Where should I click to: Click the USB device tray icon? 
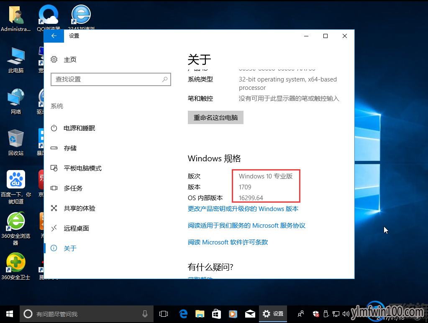(326, 314)
